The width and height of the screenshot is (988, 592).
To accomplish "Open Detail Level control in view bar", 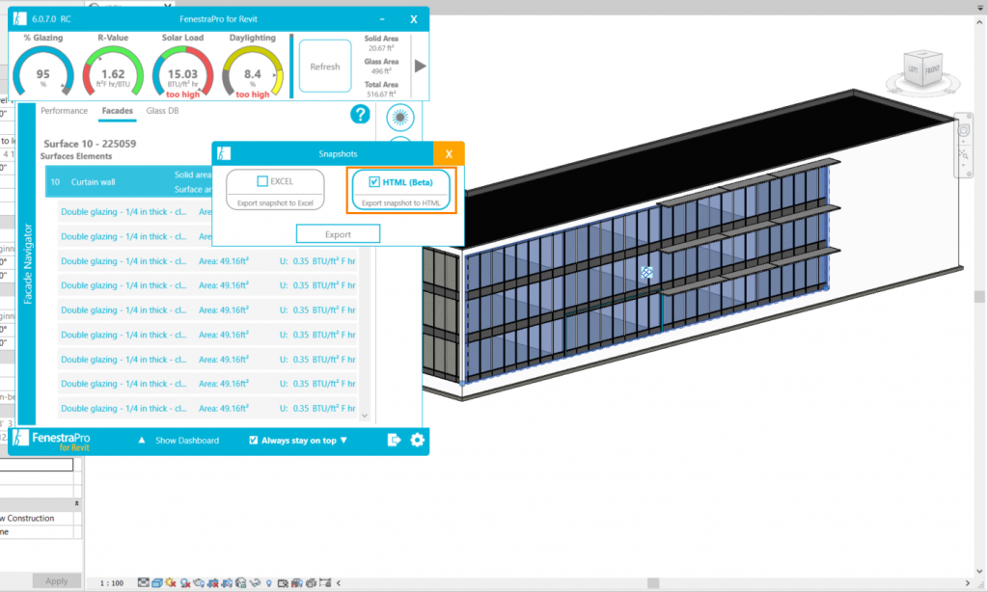I will pyautogui.click(x=144, y=583).
